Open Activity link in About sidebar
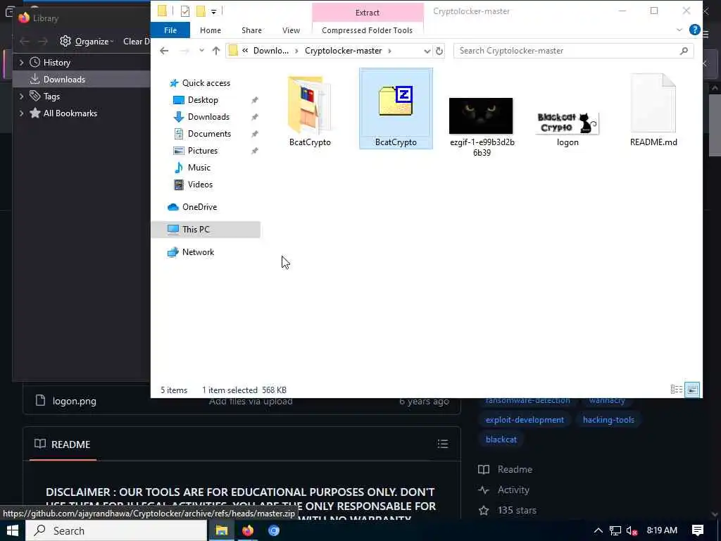The height and width of the screenshot is (541, 721). click(513, 490)
